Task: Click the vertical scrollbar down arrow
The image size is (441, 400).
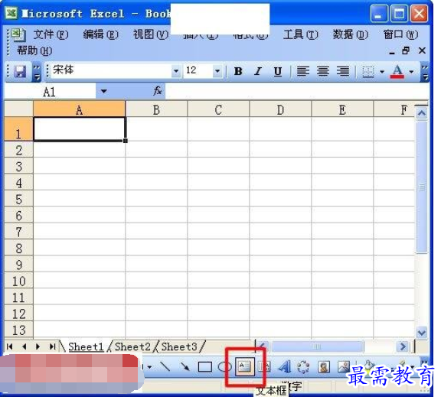Action: coord(422,333)
